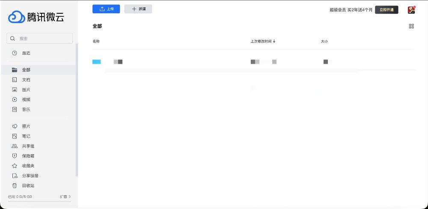The image size is (428, 209).
Task: Click the search magnifier icon
Action: click(x=12, y=38)
